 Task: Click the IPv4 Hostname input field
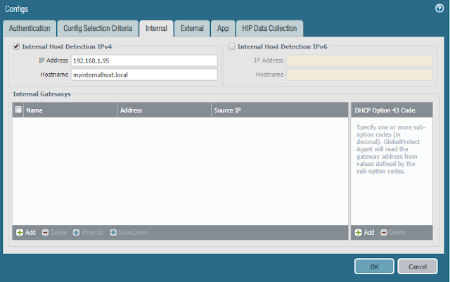point(144,75)
